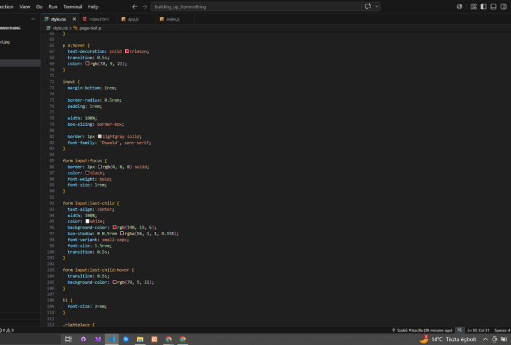Click the 'form input:last-child:hover {' selector
This screenshot has width=511, height=345.
click(x=98, y=270)
